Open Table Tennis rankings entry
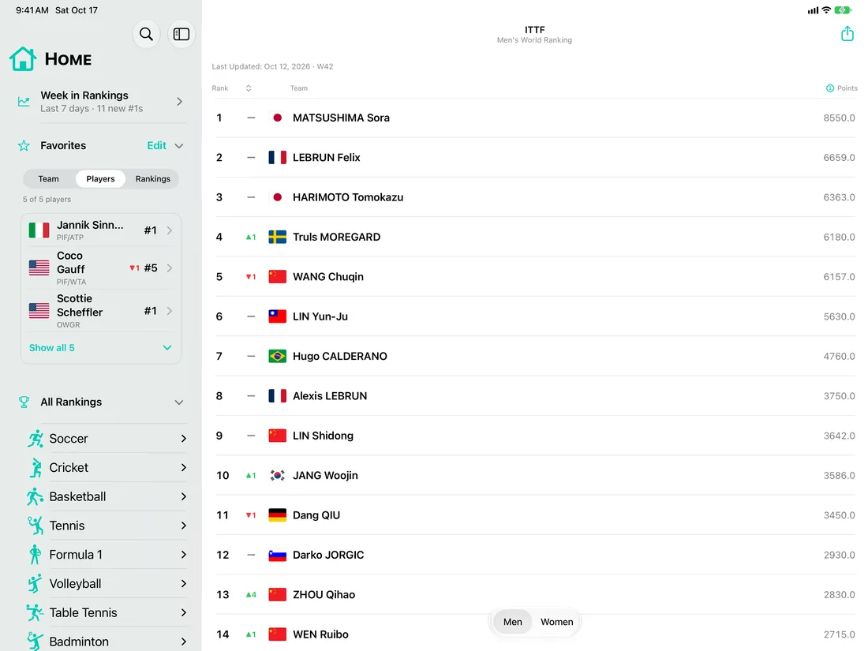Viewport: 868px width, 651px height. click(107, 613)
